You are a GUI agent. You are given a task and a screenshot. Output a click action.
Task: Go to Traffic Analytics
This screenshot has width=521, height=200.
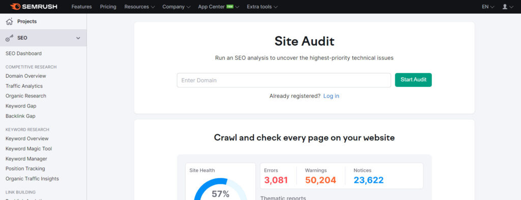coord(24,86)
